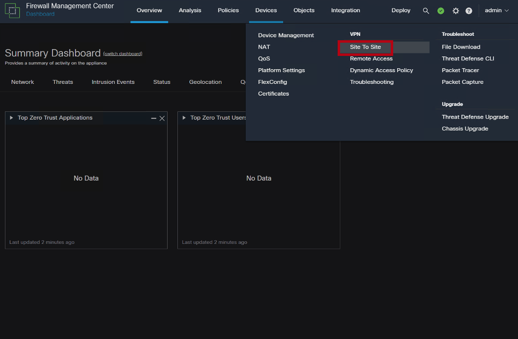Switch to the Status tab

162,82
